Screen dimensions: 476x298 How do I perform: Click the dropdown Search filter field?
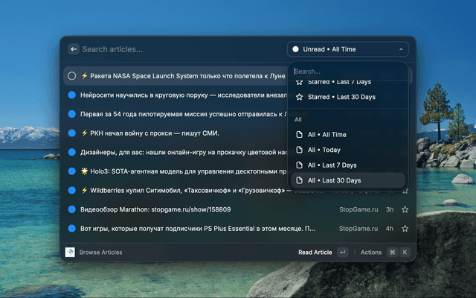pyautogui.click(x=347, y=72)
